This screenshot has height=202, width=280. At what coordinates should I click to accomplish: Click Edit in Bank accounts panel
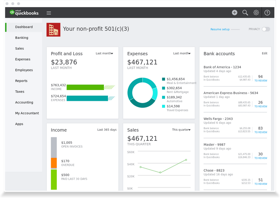pyautogui.click(x=264, y=53)
